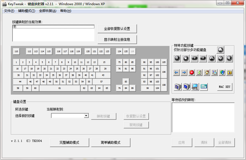This screenshot has width=246, height=160.
Task: Select the Mute speaker special key
Action: coord(229,58)
